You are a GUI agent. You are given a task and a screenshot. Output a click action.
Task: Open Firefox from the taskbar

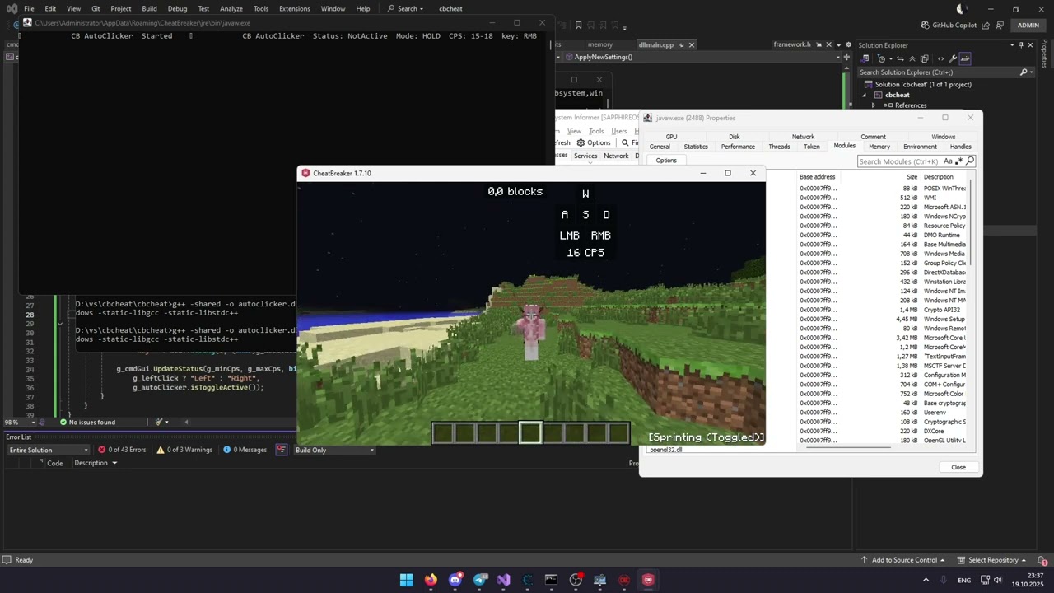click(x=431, y=580)
